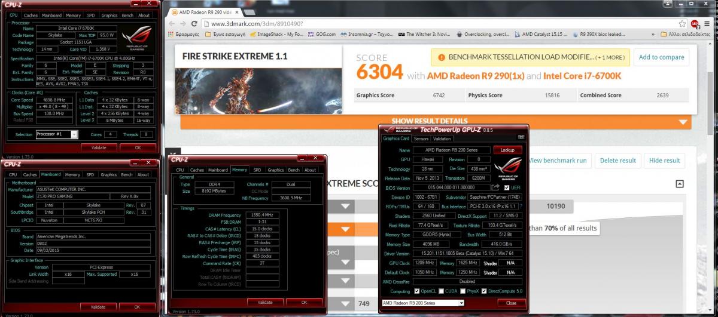Expand the orange highlighted row arrow
Viewport: 718px width, 317px height.
point(345,229)
